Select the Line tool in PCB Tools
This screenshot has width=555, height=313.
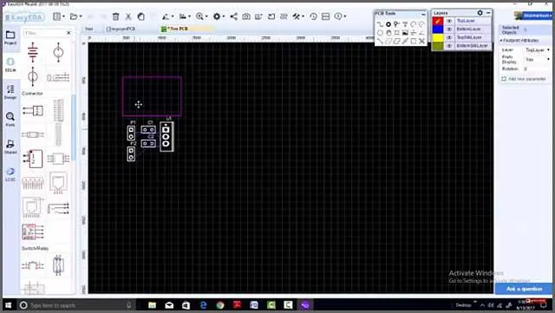(380, 42)
